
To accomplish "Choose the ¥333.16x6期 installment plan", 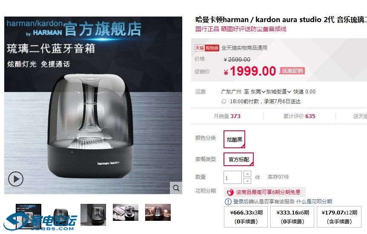I will (x=292, y=217).
